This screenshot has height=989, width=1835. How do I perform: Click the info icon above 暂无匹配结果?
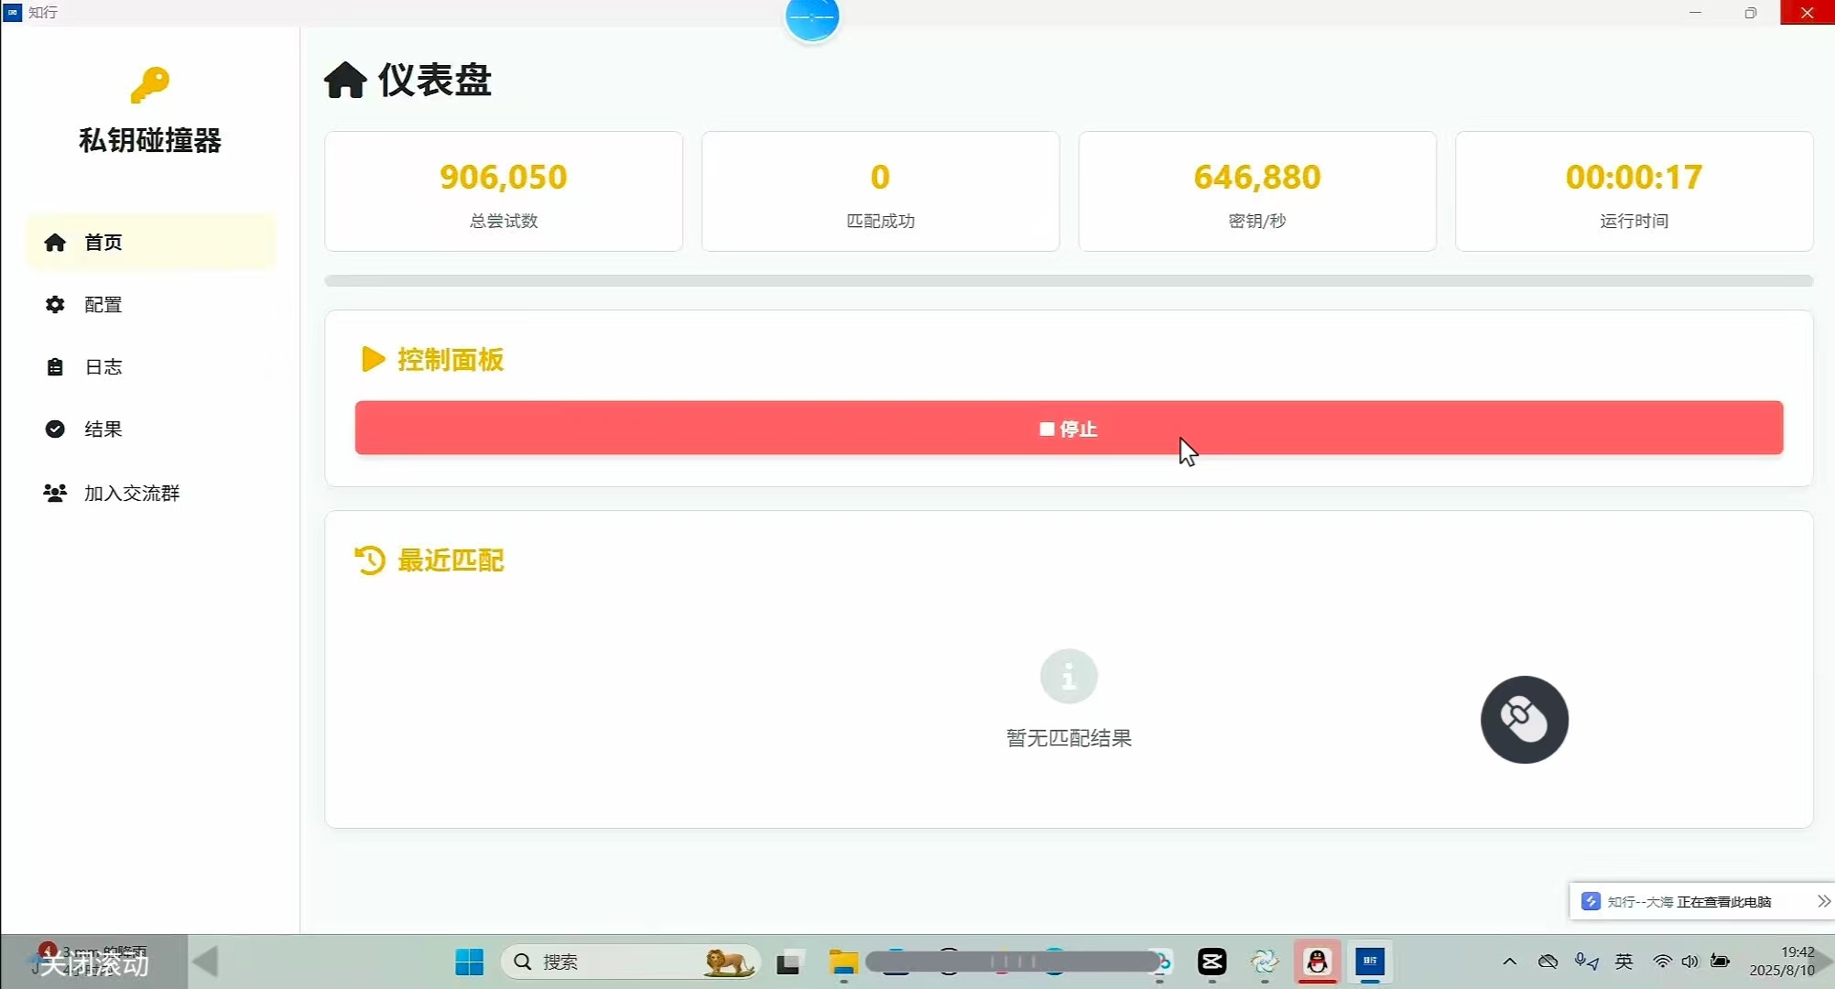tap(1068, 677)
